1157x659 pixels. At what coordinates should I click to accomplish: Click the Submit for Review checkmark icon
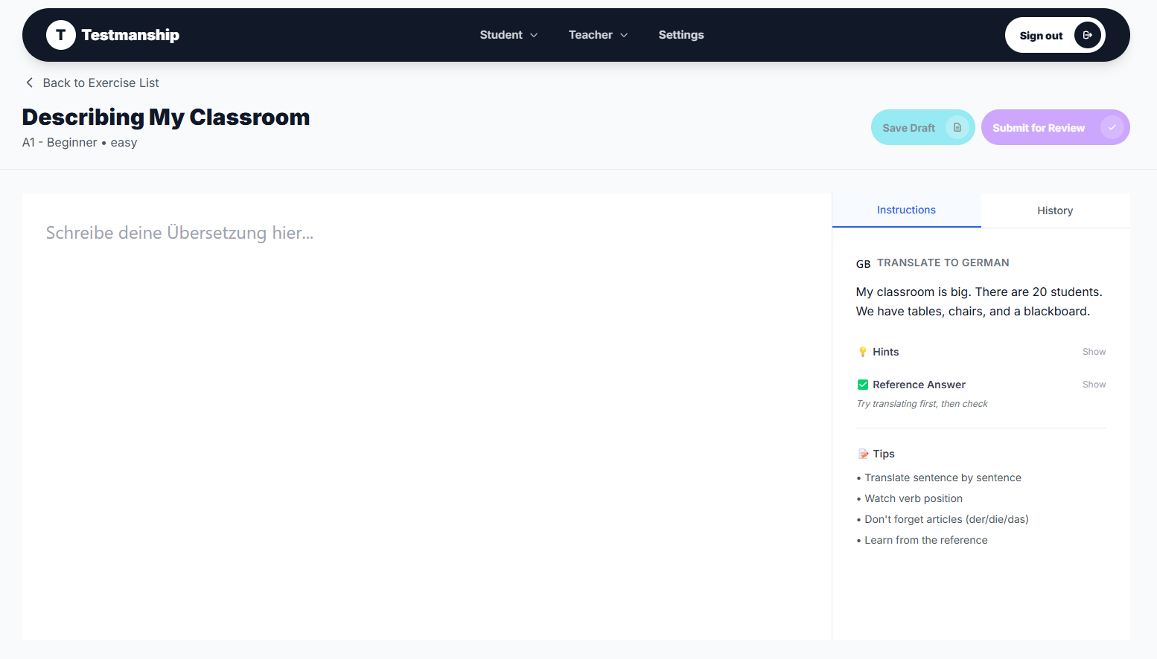point(1112,127)
